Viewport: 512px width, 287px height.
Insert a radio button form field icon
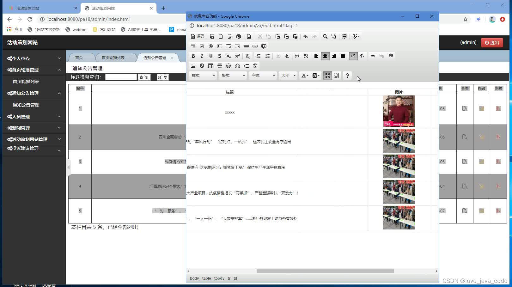point(211,46)
